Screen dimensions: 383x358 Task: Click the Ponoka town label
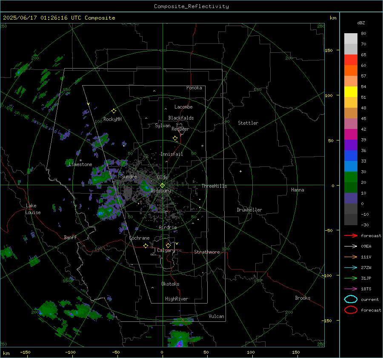tap(194, 88)
